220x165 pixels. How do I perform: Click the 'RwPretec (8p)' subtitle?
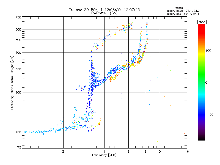point(104,13)
